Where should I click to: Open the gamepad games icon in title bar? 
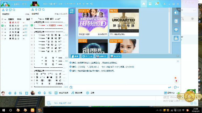coord(157,4)
